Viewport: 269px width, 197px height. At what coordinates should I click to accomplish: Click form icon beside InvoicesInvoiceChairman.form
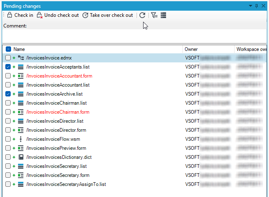pyautogui.click(x=21, y=112)
